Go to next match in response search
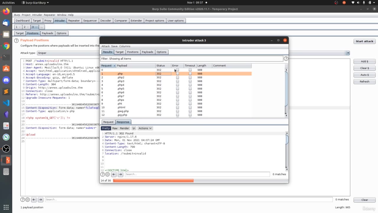 [120, 174]
